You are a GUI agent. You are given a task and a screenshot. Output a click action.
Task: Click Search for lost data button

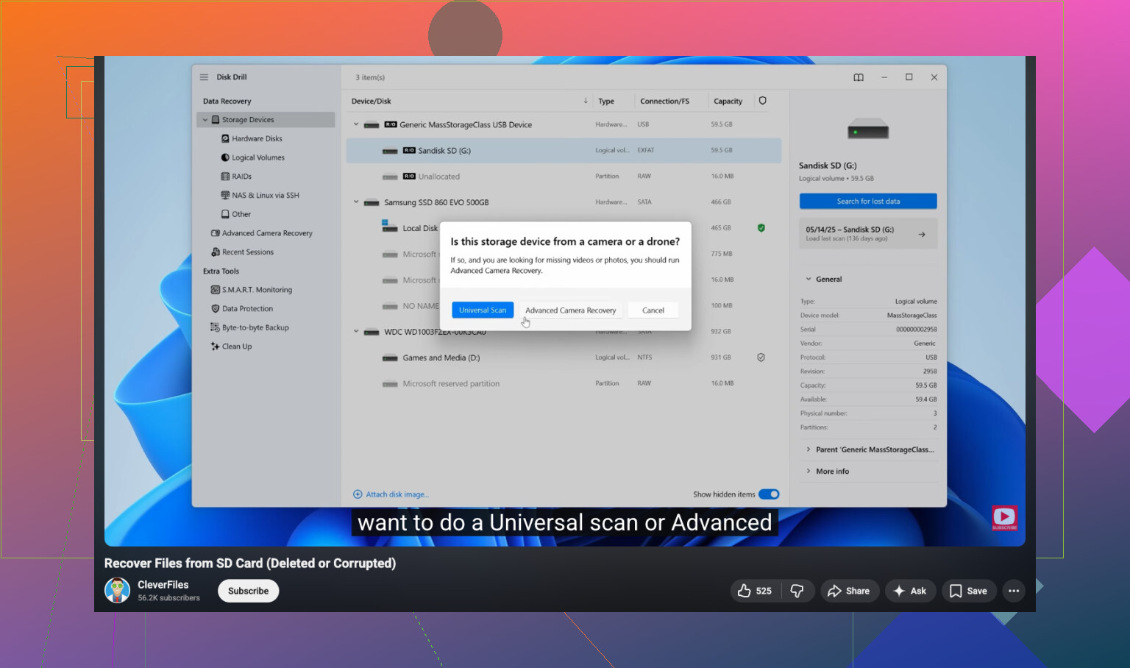coord(868,202)
